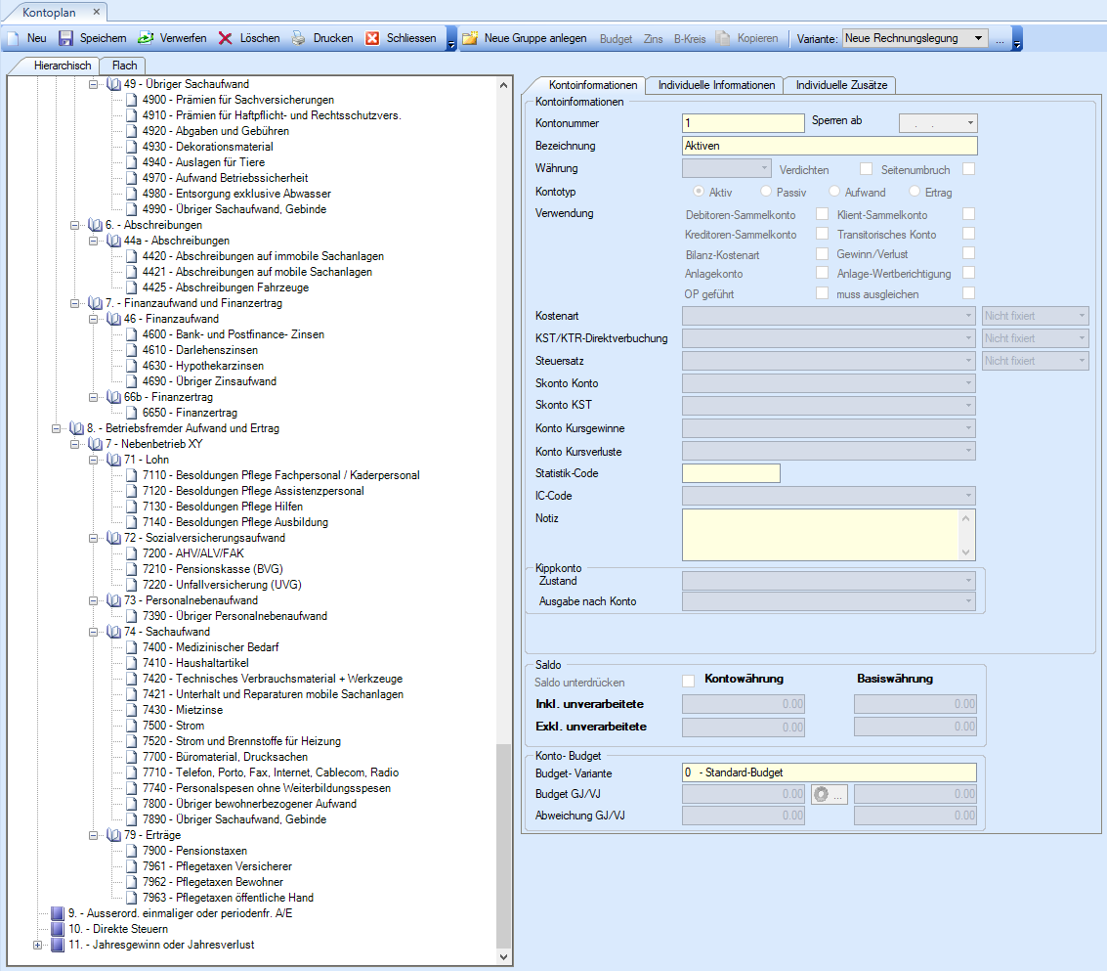Viewport: 1107px width, 971px height.
Task: Click blue book icon of 9. - Ausserord.
Action: pos(58,913)
